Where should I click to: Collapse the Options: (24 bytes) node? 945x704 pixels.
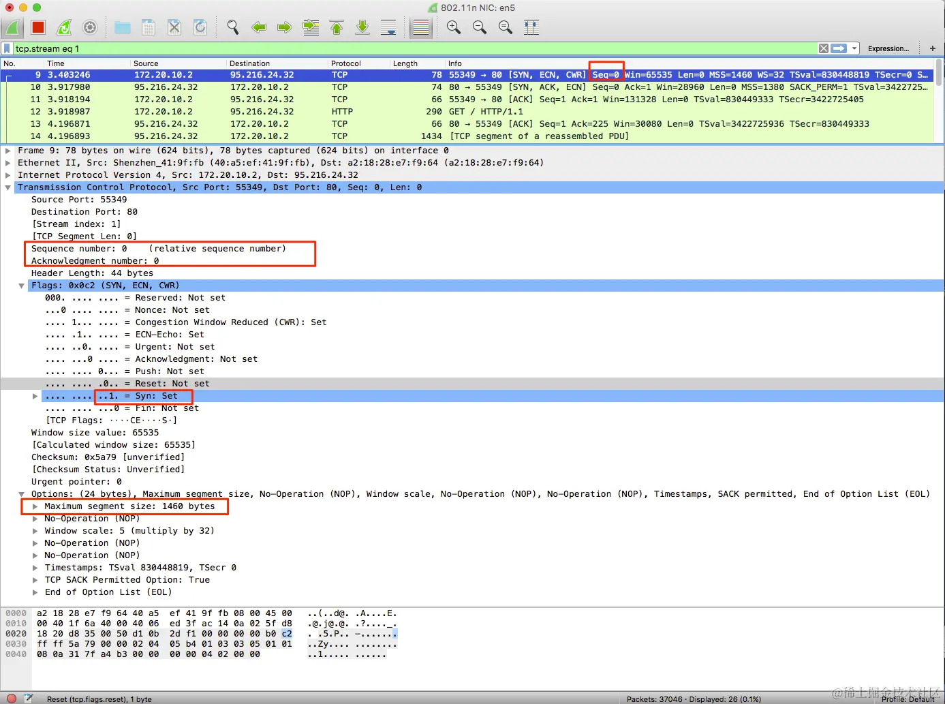(x=21, y=494)
